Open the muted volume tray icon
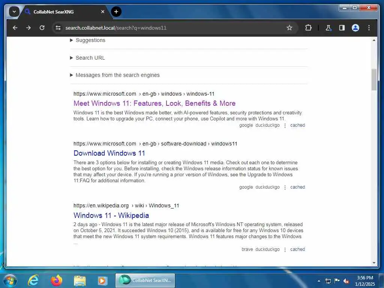Viewport: 384px width, 288px height. point(346,281)
